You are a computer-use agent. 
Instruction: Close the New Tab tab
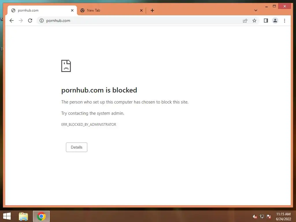tap(141, 10)
